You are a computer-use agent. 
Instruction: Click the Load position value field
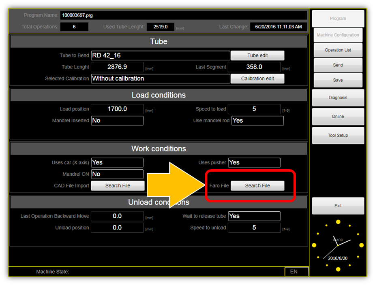click(117, 109)
